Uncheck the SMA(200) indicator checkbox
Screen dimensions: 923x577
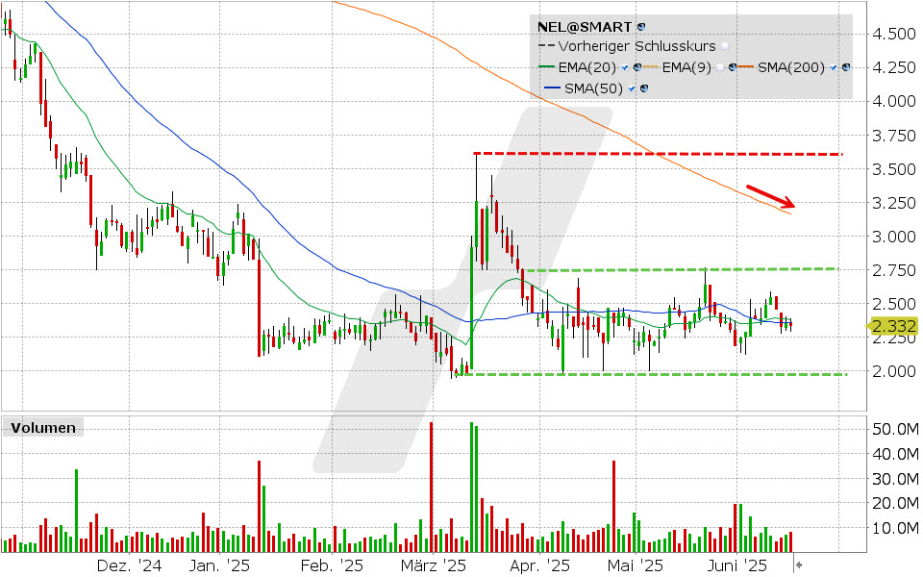click(833, 67)
